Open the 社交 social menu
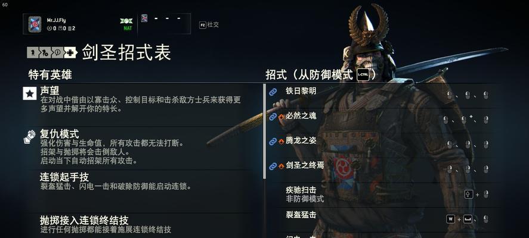529x238 pixels. click(x=209, y=24)
